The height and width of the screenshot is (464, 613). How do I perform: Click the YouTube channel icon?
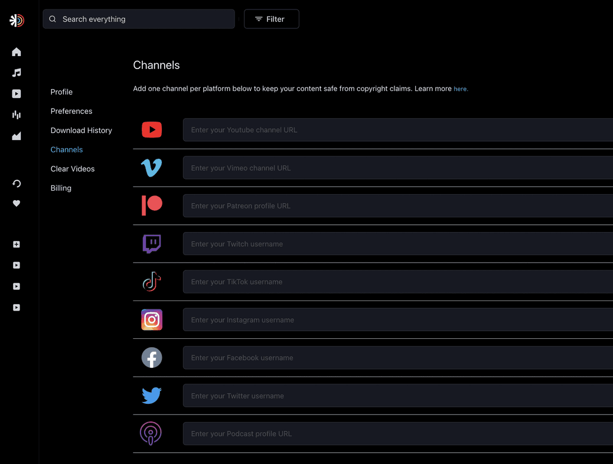(x=152, y=129)
